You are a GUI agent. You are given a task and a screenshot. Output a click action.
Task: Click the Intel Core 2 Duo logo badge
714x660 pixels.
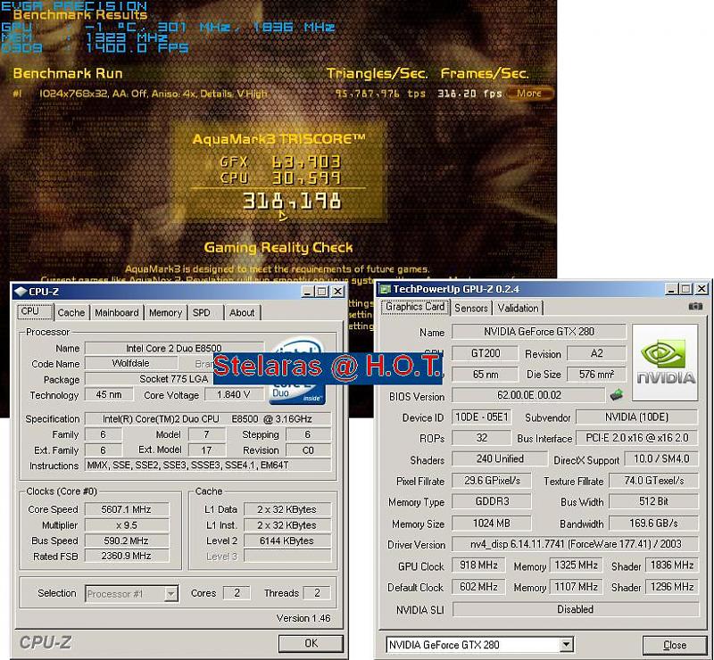tap(297, 371)
